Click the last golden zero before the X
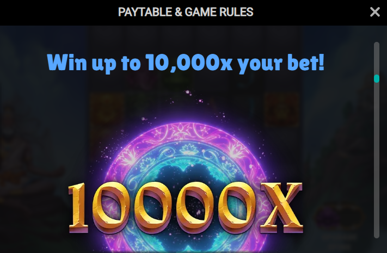Viewport: 387px width, 253px height. (236, 207)
